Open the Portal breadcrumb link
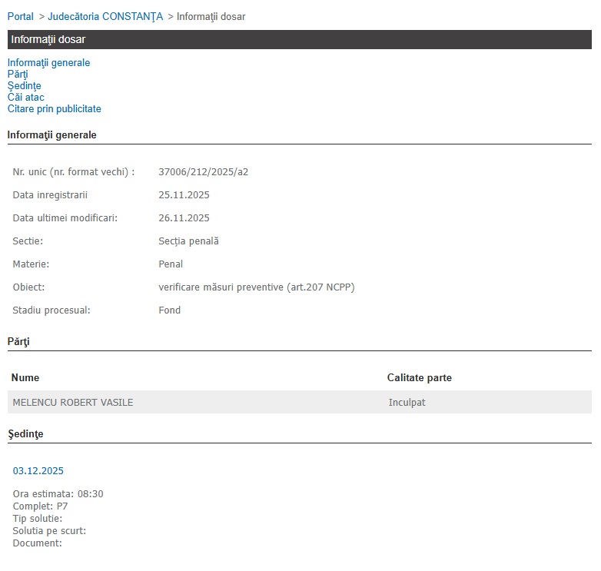The width and height of the screenshot is (601, 571). tap(20, 17)
